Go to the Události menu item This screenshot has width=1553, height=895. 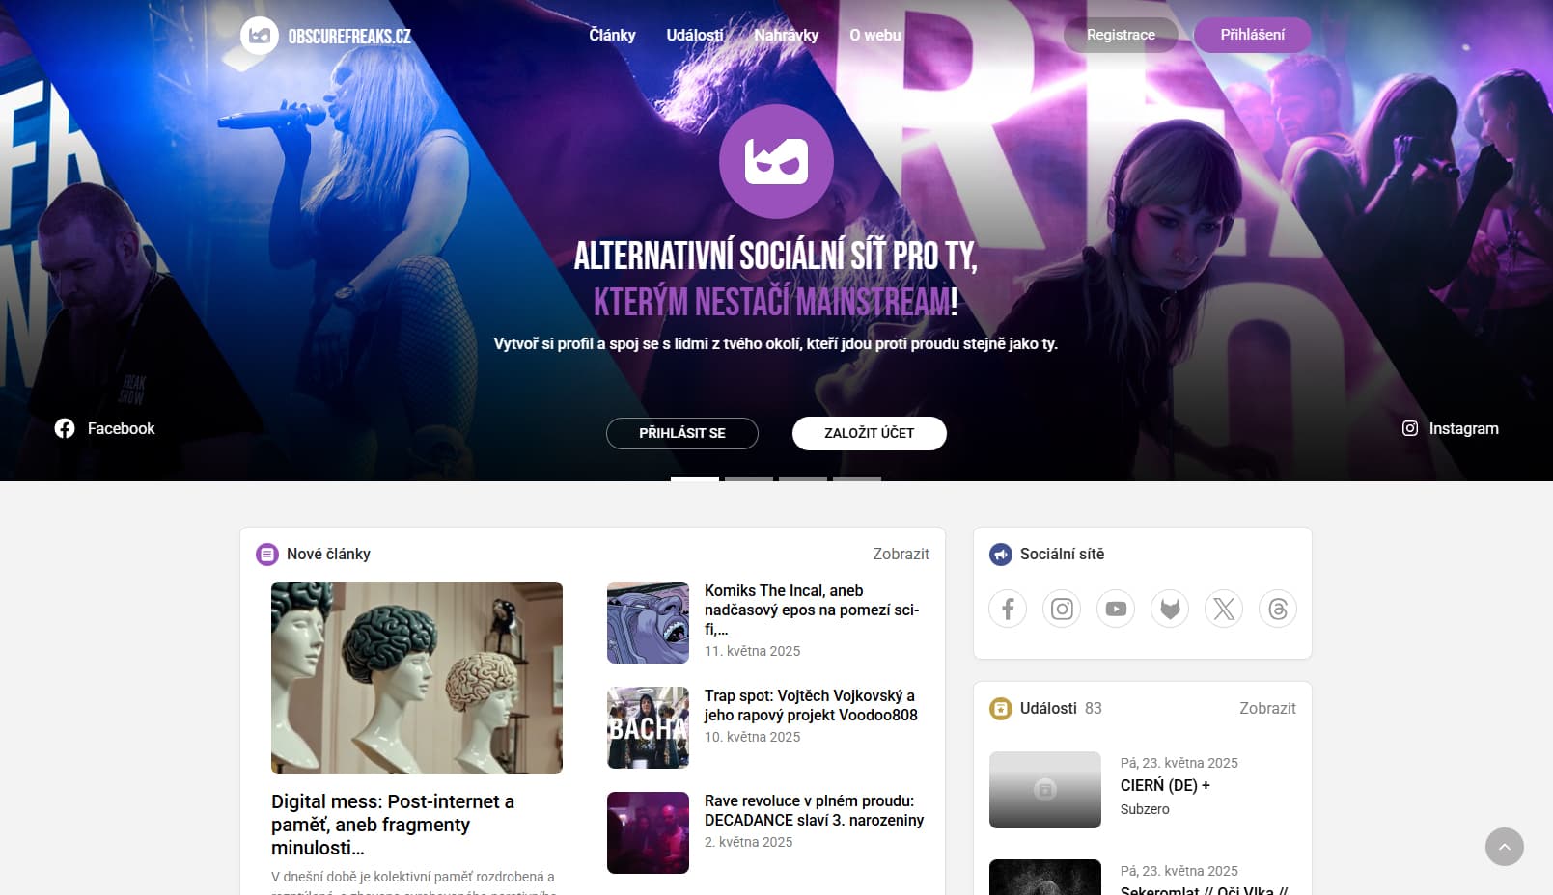point(694,35)
